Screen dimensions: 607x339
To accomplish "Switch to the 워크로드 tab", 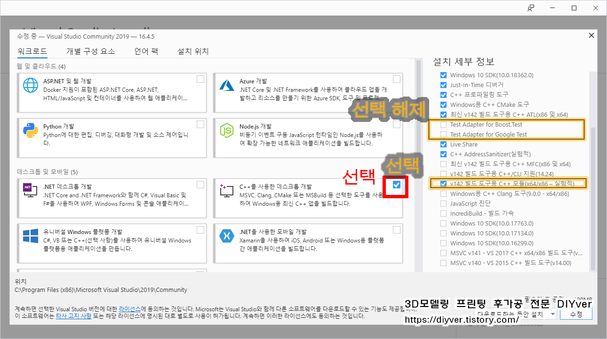I will point(32,51).
